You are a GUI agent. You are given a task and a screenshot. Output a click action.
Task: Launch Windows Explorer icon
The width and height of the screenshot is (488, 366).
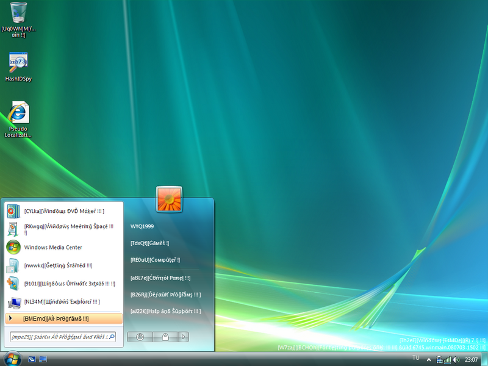[14, 302]
